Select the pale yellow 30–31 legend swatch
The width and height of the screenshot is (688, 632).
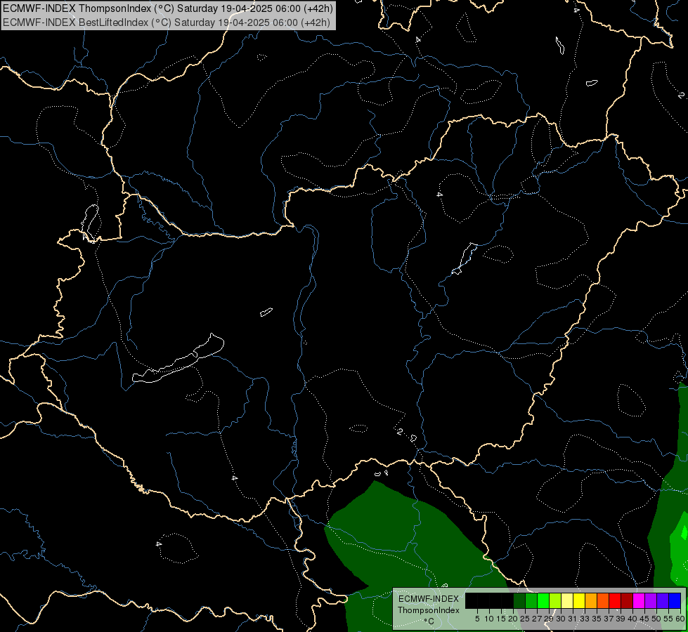[567, 600]
